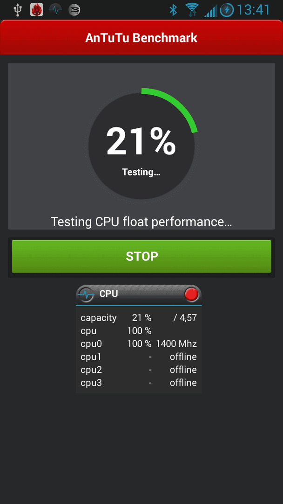The width and height of the screenshot is (283, 504).
Task: Open the AnTuTu red notification icon
Action: click(x=36, y=10)
